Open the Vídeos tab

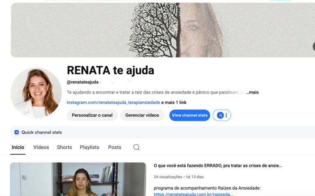(41, 147)
